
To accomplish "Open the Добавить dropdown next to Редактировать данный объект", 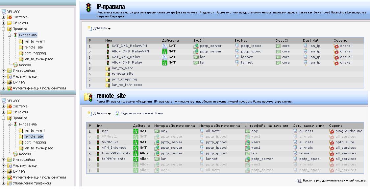I will (x=99, y=114).
